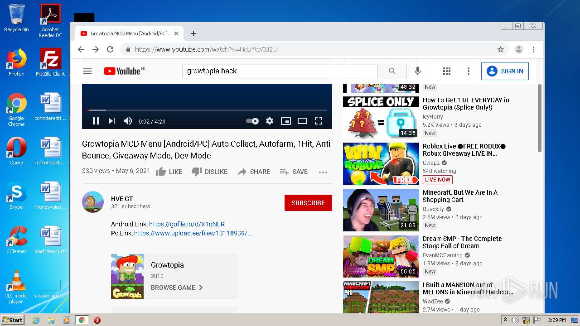
Task: Open Skype desktop shortcut
Action: click(16, 196)
